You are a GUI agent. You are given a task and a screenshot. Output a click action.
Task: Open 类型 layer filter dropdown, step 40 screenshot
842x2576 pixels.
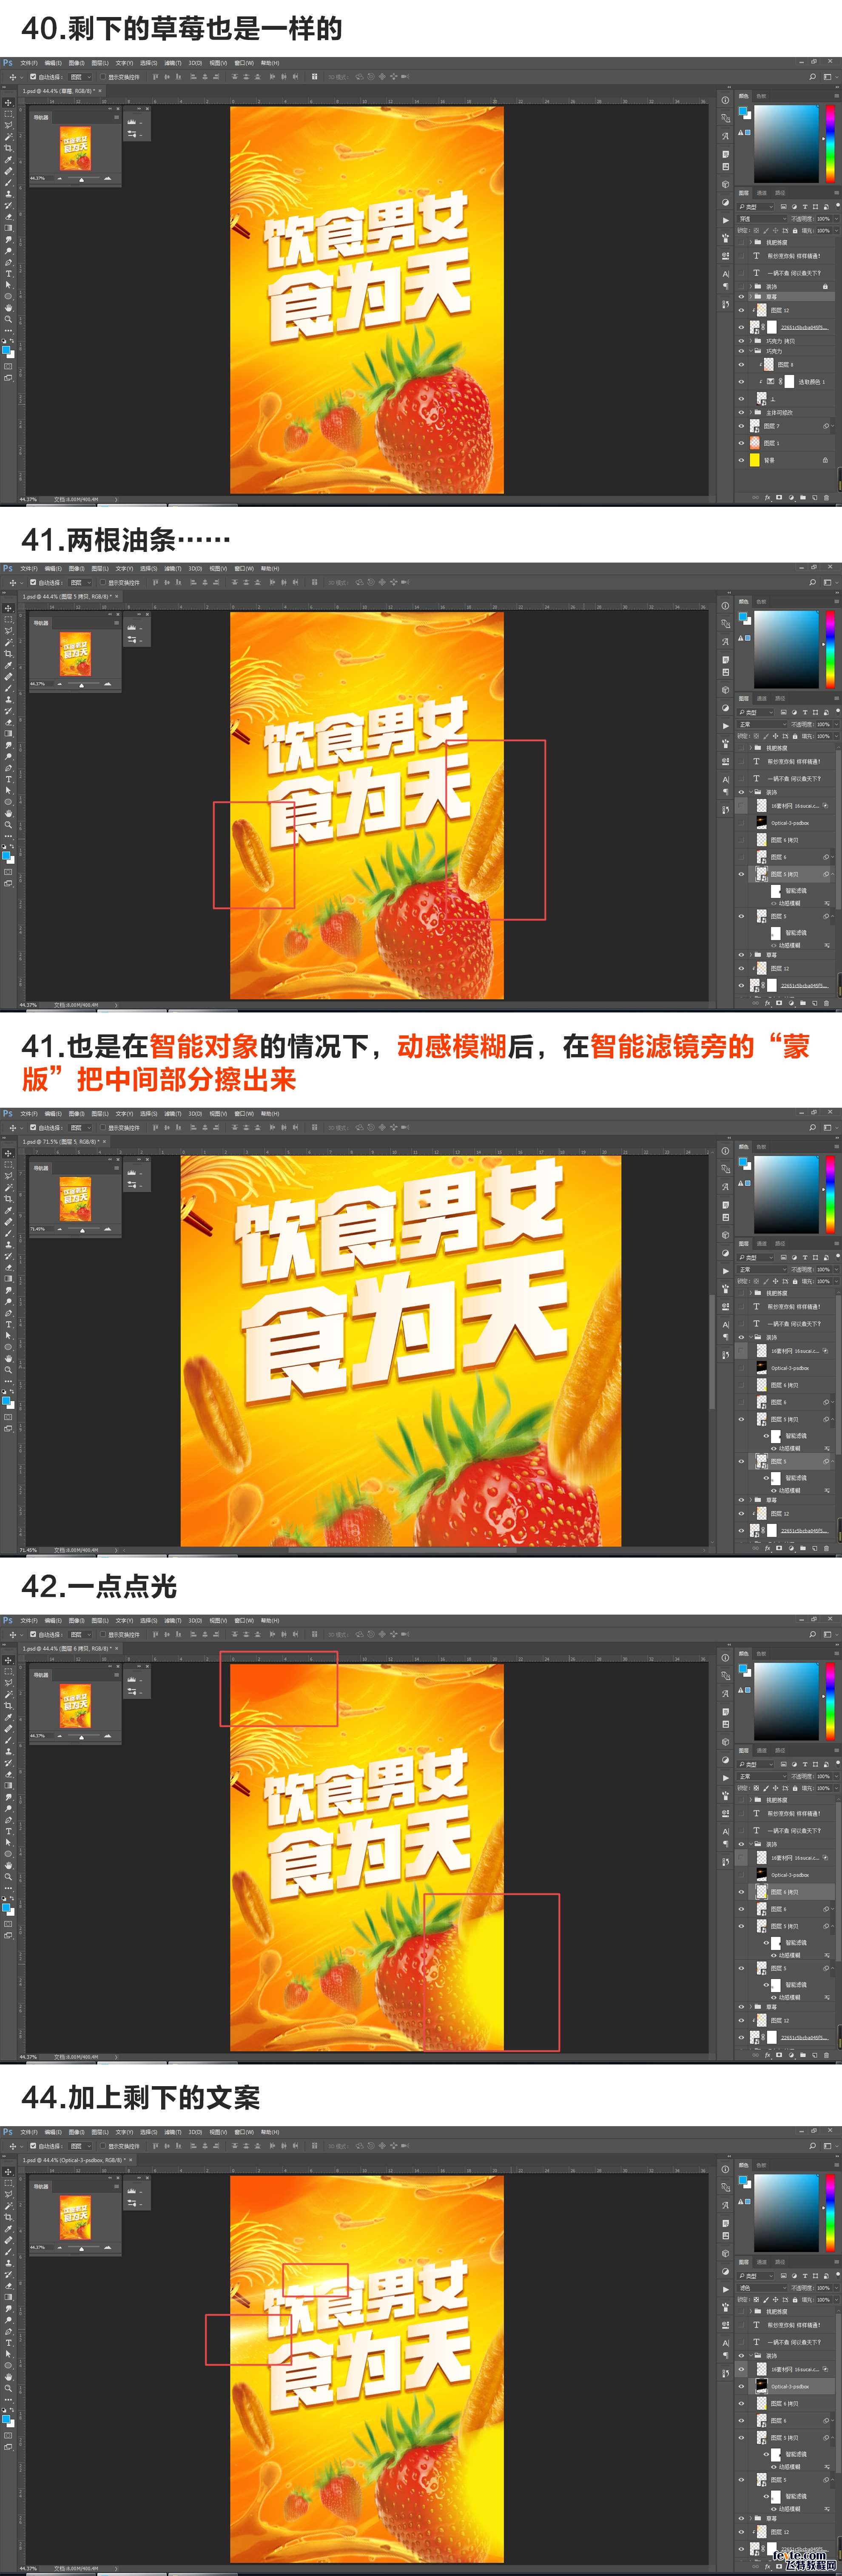(755, 207)
